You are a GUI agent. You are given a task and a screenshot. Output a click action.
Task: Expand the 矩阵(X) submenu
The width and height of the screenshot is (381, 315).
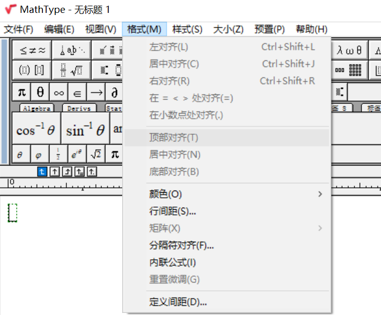point(227,228)
